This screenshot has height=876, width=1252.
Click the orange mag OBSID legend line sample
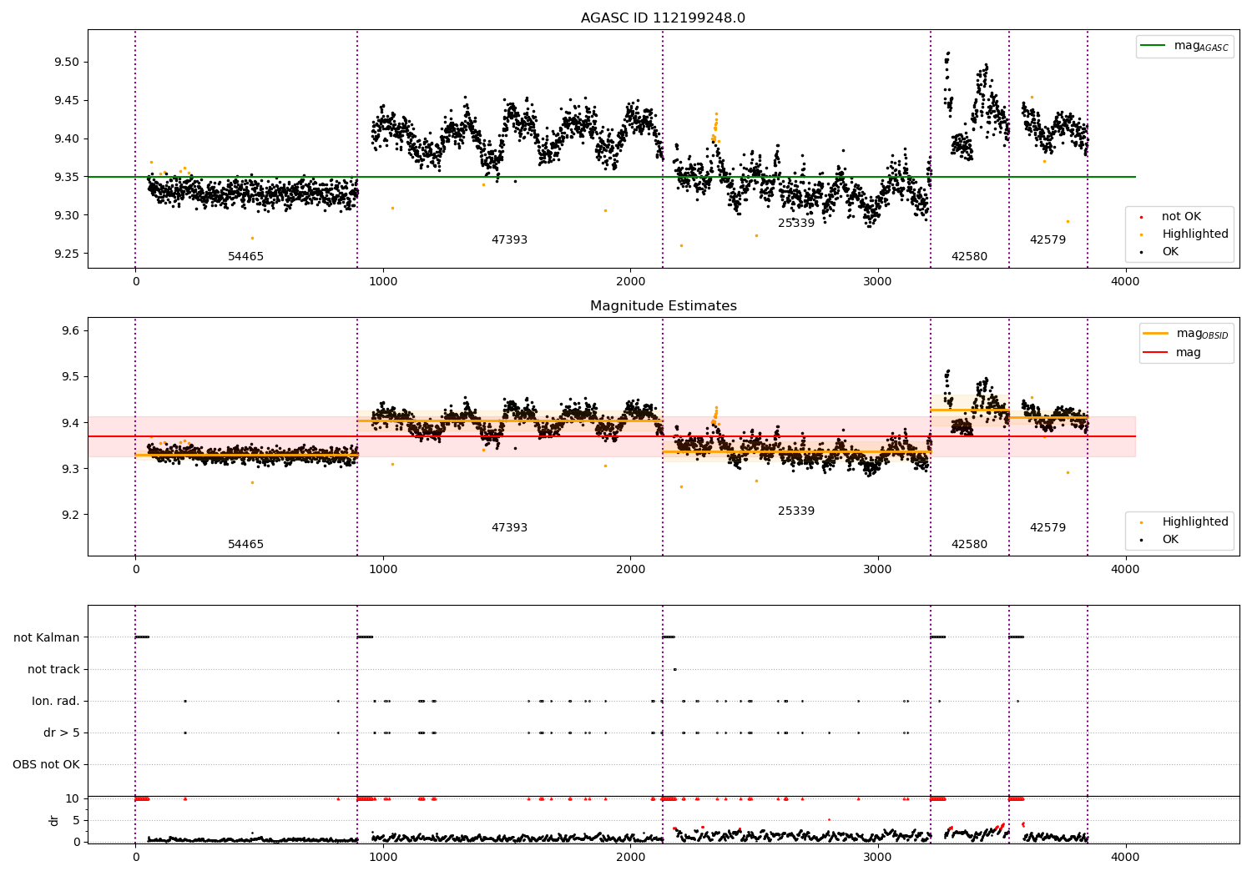pyautogui.click(x=1156, y=334)
